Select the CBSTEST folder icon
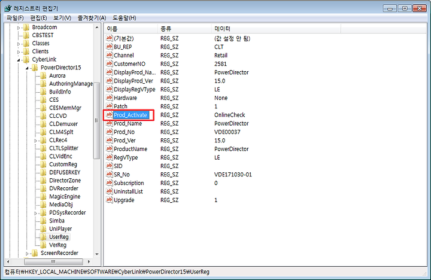Screen dimensions: 431x280 point(26,35)
